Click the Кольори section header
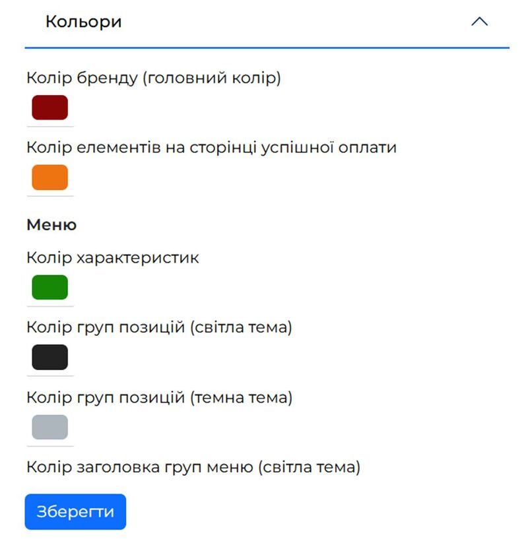528x549 pixels. coord(83,21)
